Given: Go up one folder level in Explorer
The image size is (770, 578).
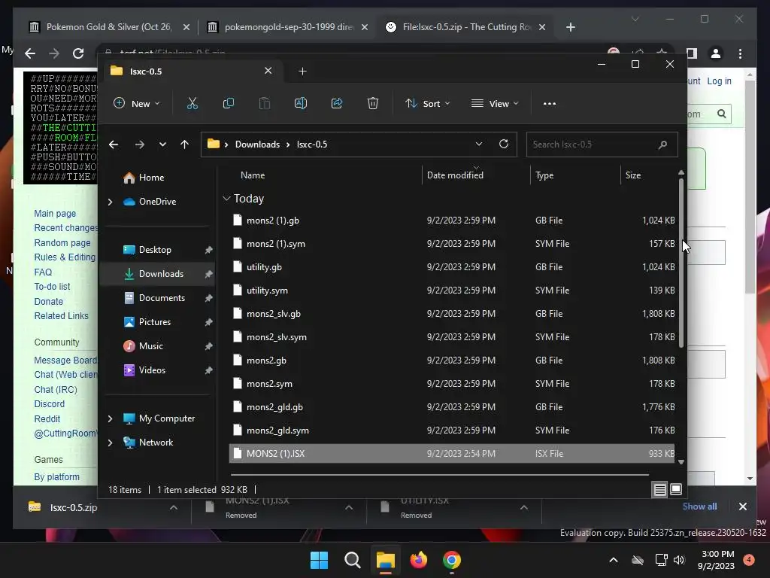Looking at the screenshot, I should (185, 144).
